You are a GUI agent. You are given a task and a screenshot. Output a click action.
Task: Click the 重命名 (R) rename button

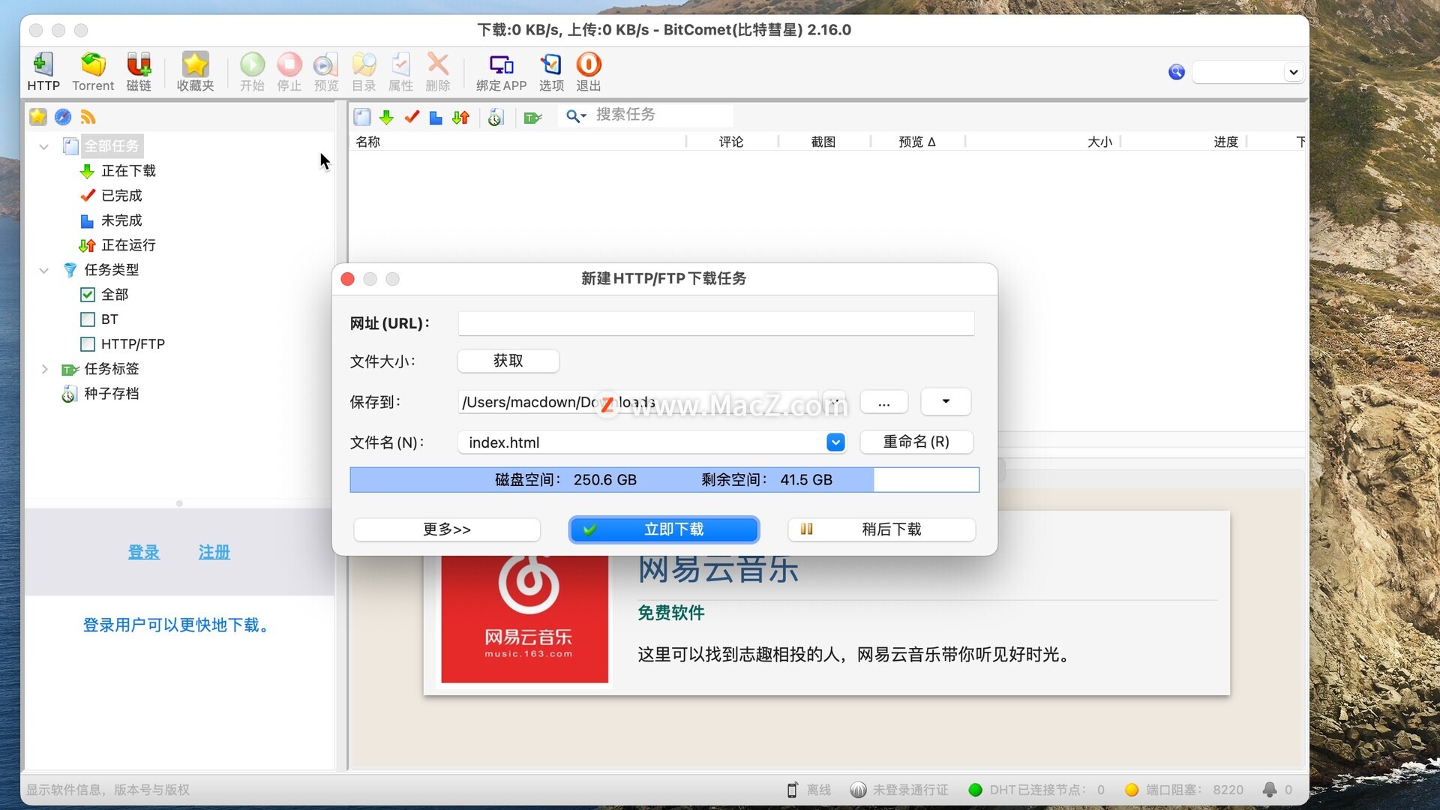point(916,442)
